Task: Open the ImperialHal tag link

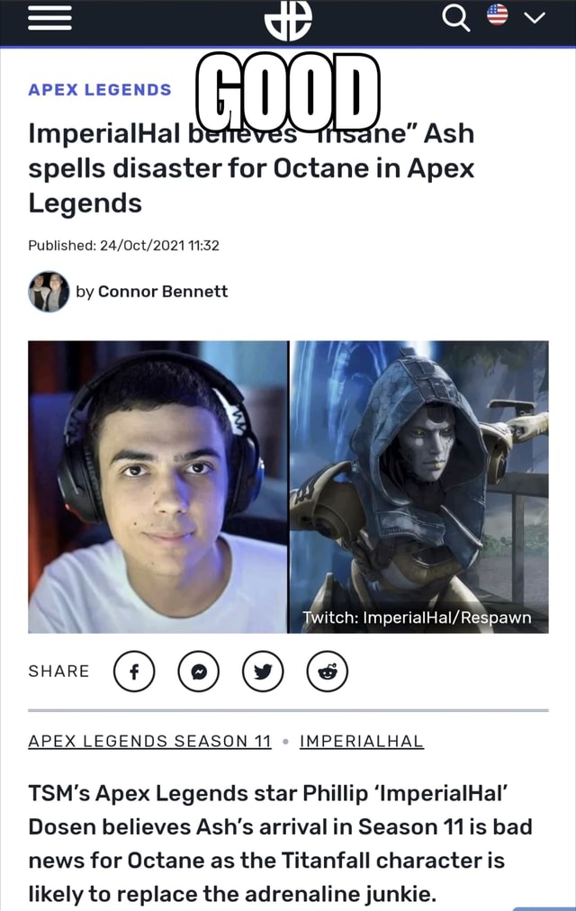Action: [362, 742]
